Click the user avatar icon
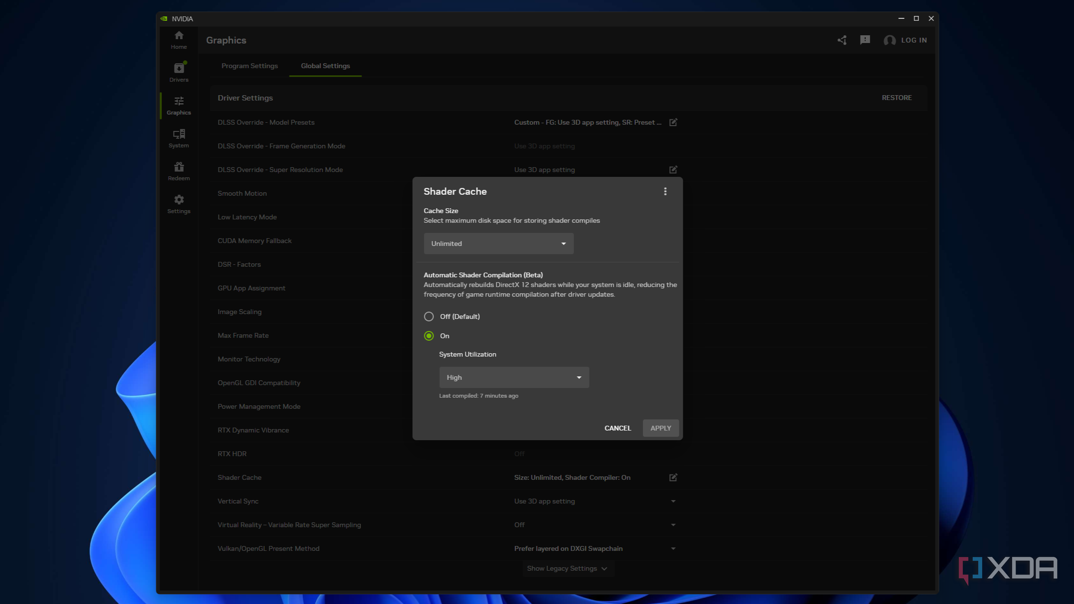Image resolution: width=1074 pixels, height=604 pixels. coord(889,40)
